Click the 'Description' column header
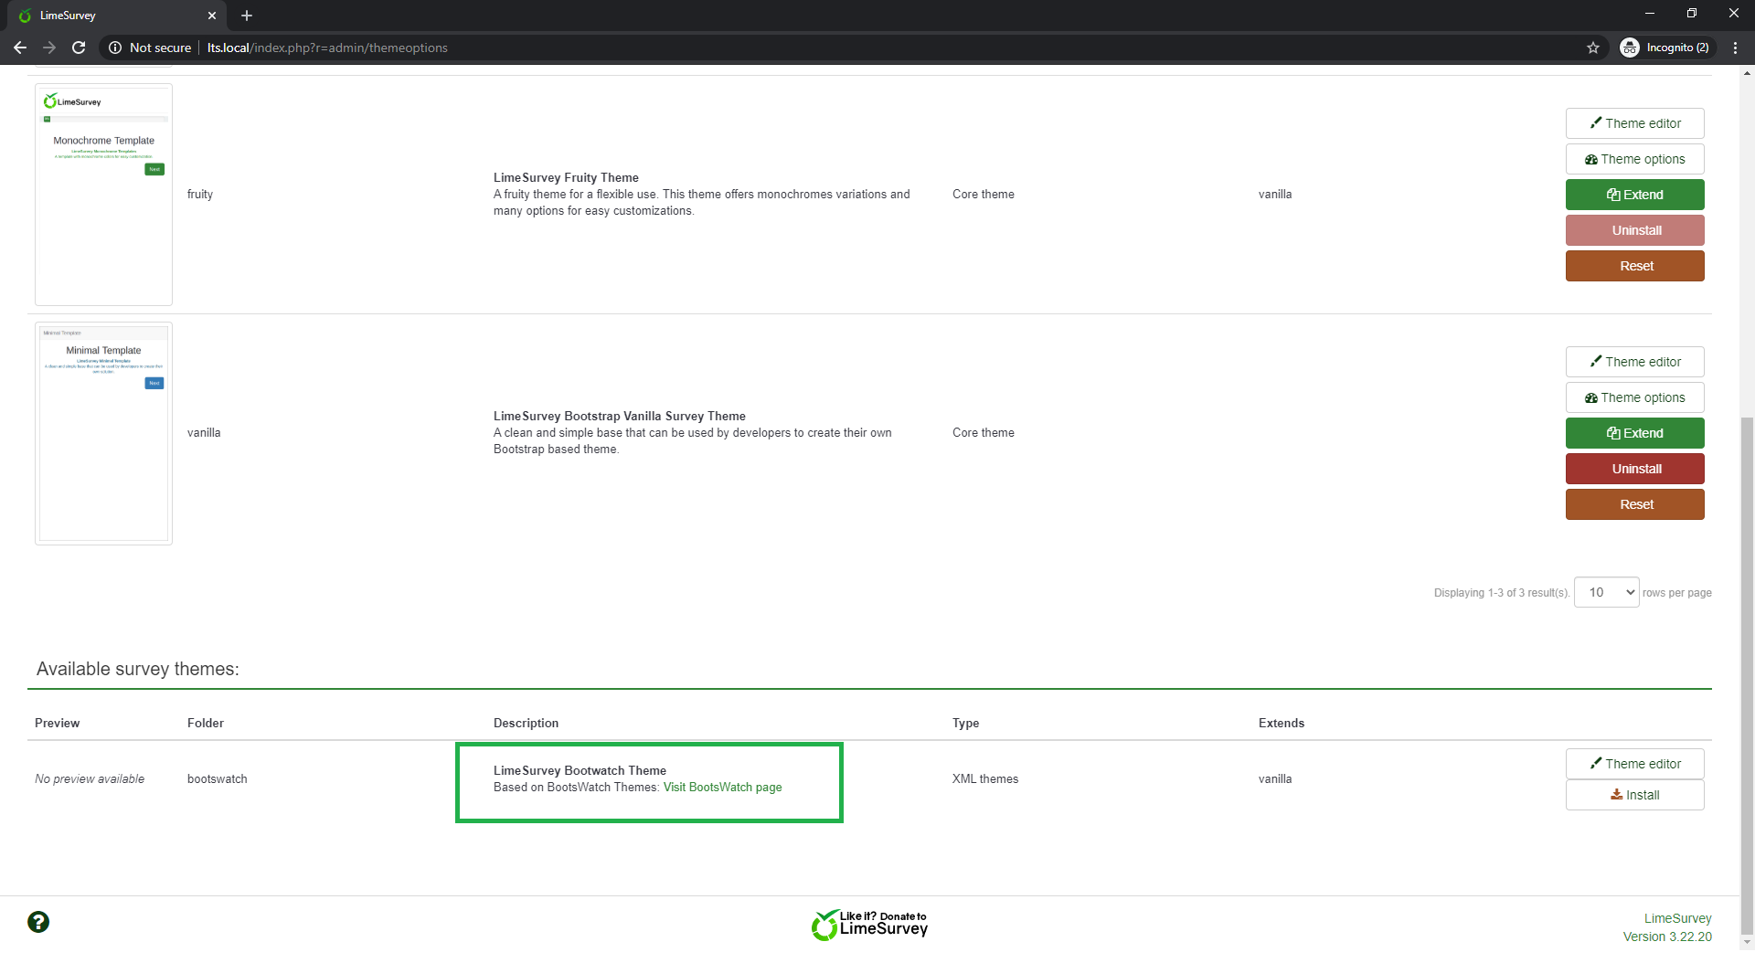1755x963 pixels. [x=526, y=724]
